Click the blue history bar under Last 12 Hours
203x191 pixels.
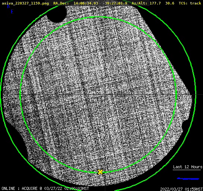pyautogui.click(x=188, y=179)
